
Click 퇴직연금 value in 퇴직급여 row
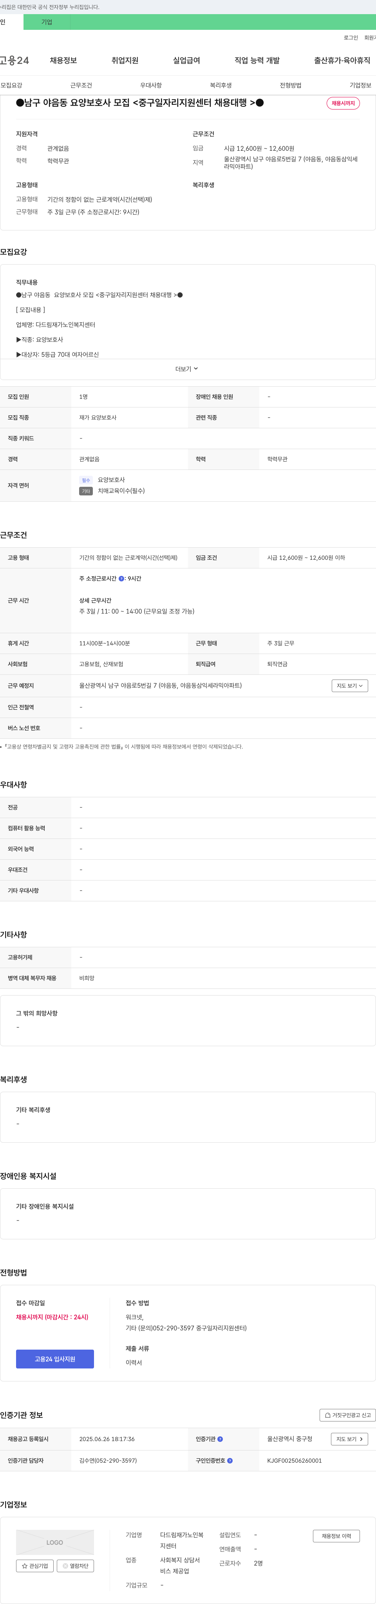[x=277, y=664]
